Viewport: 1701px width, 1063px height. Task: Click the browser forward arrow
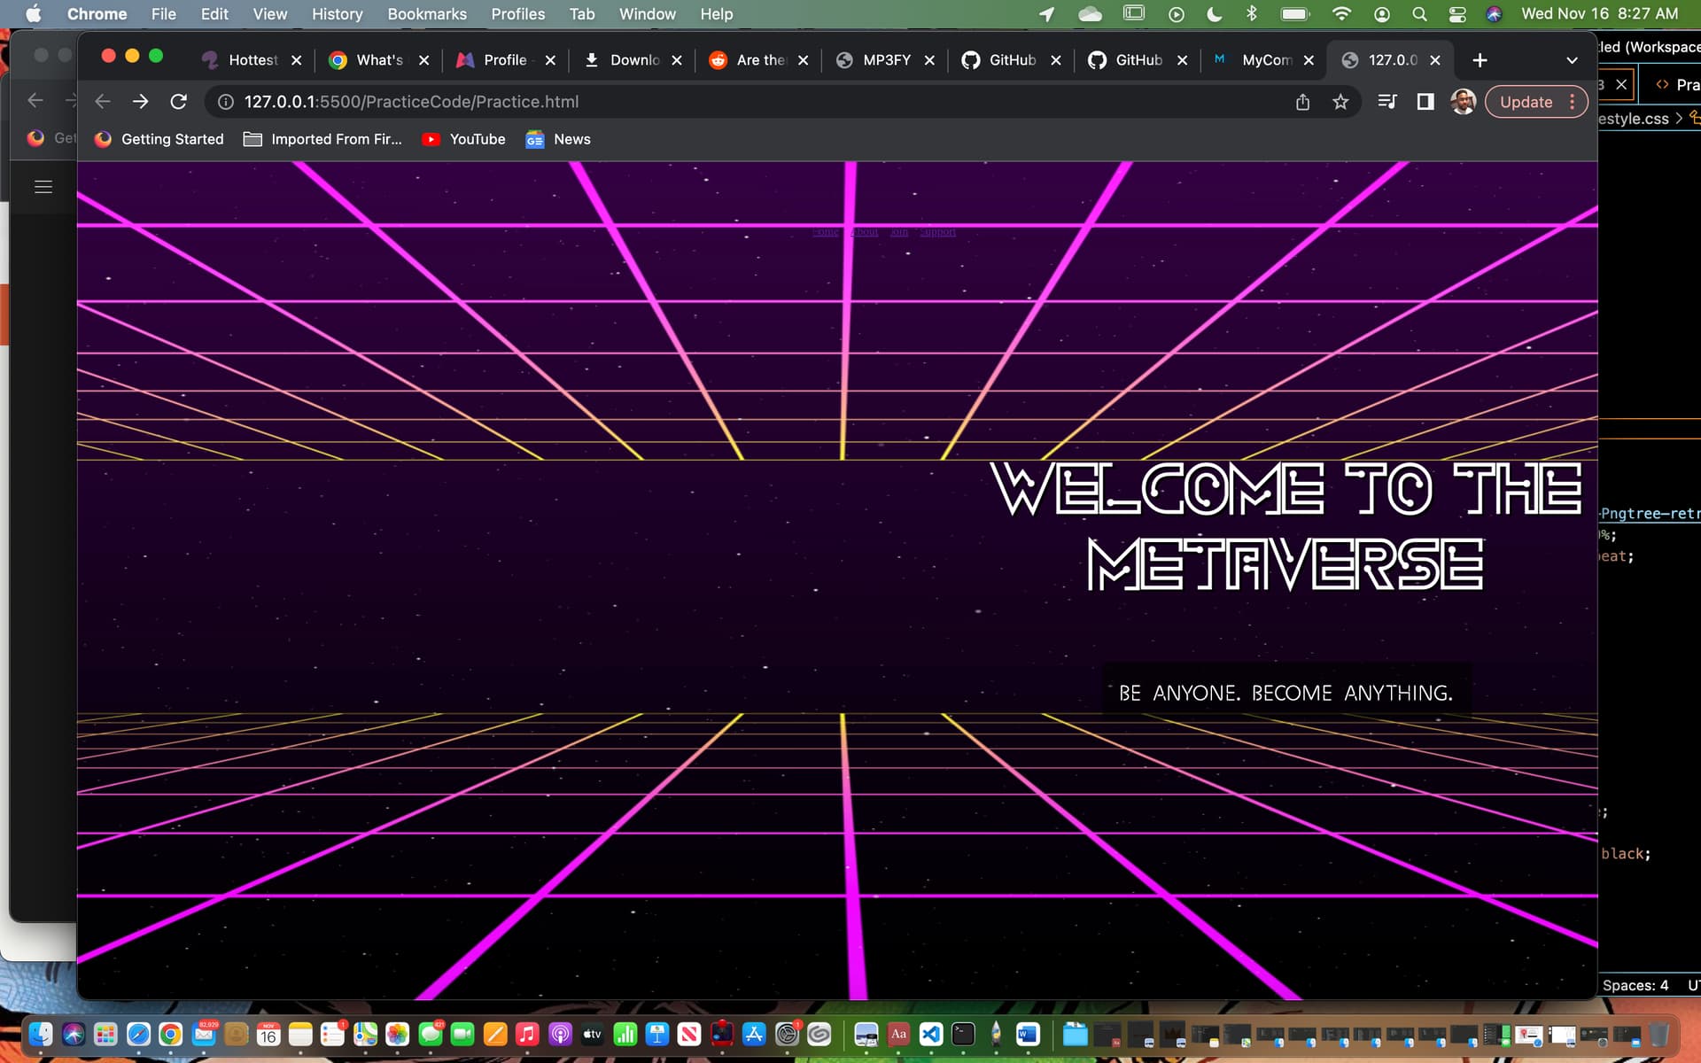tap(140, 102)
